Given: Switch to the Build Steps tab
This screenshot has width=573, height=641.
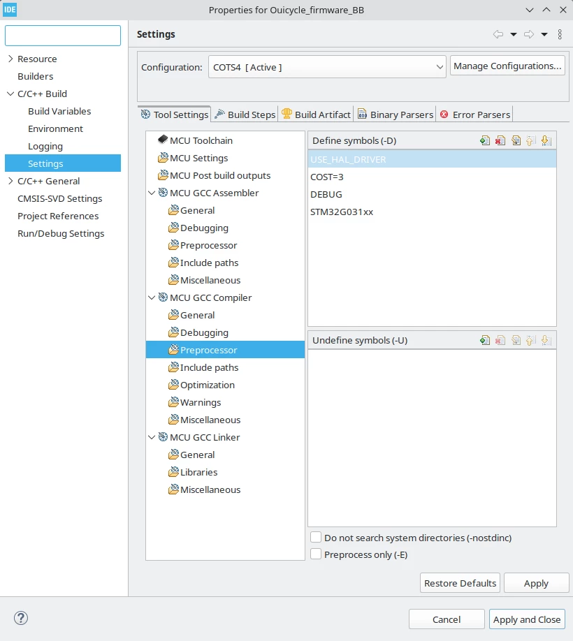Looking at the screenshot, I should pos(245,115).
